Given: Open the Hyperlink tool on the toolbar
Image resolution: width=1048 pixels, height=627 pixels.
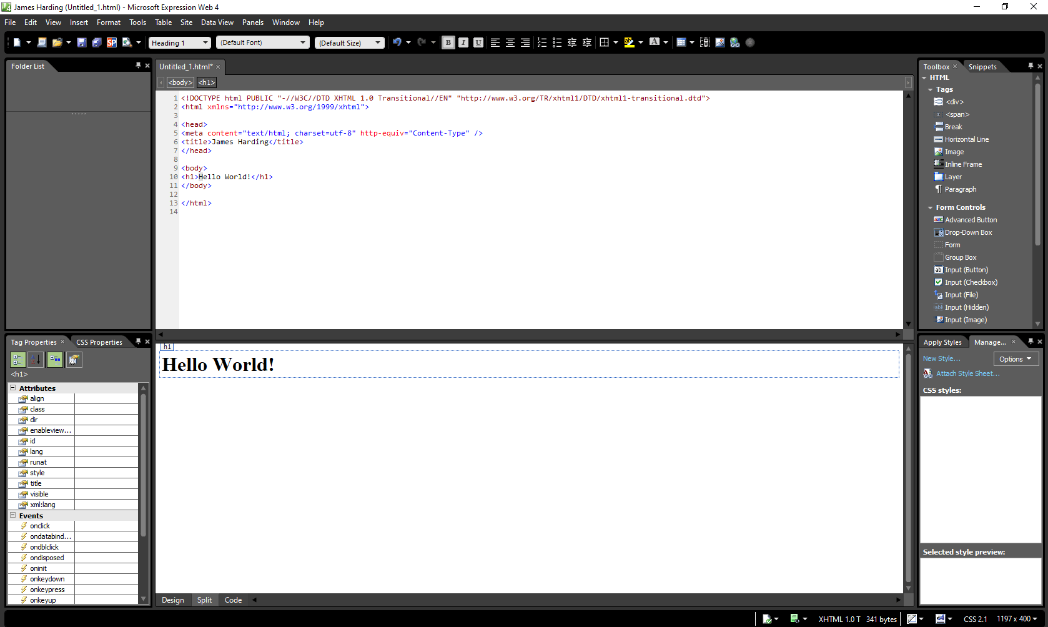Looking at the screenshot, I should (x=735, y=42).
